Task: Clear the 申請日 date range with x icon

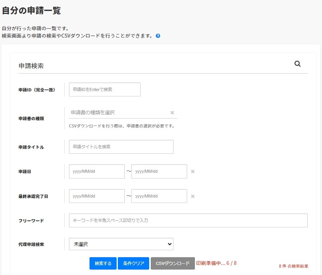Action: [x=193, y=172]
